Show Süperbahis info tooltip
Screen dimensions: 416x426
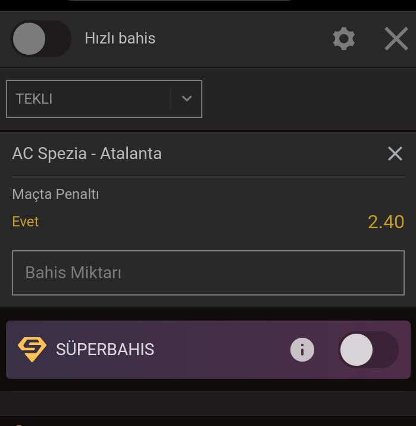point(302,350)
